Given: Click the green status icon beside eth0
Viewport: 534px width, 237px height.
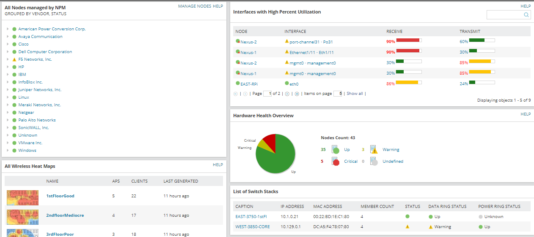Looking at the screenshot, I should [x=287, y=83].
